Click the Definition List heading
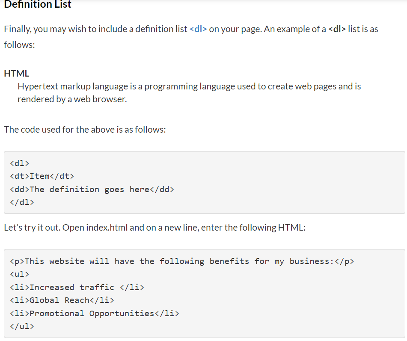 tap(38, 5)
